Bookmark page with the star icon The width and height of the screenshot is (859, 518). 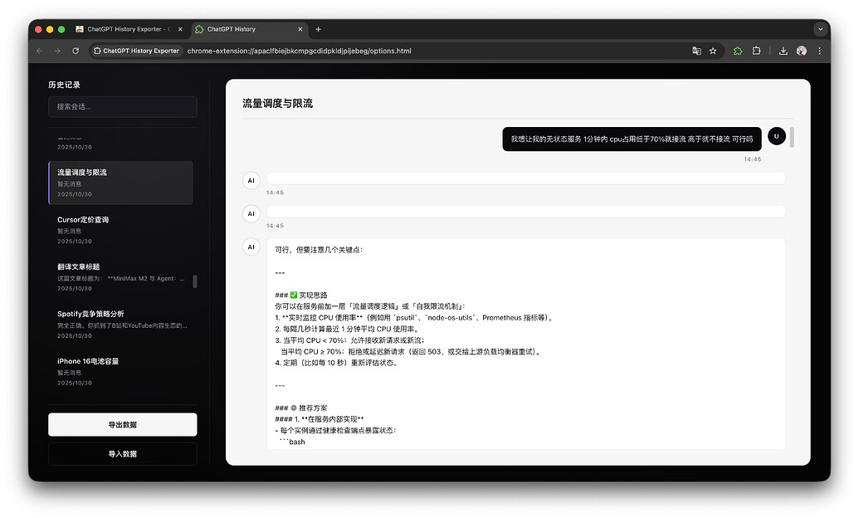pyautogui.click(x=713, y=51)
